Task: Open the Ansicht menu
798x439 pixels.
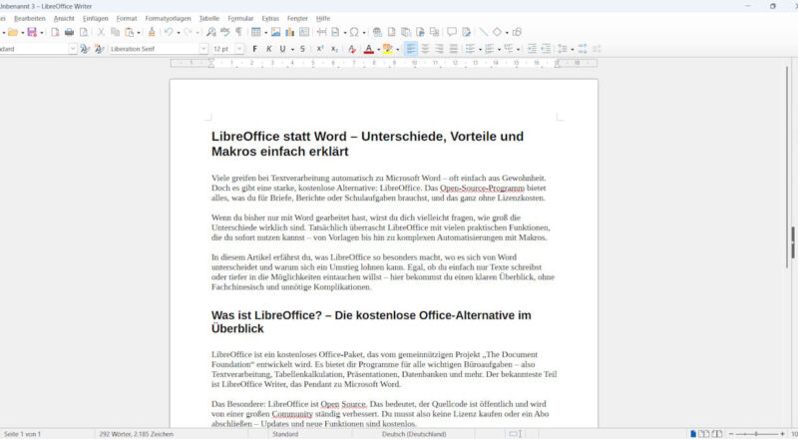Action: click(x=64, y=18)
